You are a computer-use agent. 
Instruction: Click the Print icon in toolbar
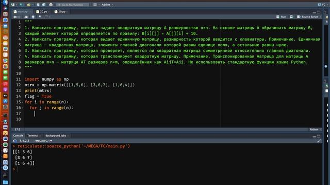click(x=51, y=5)
